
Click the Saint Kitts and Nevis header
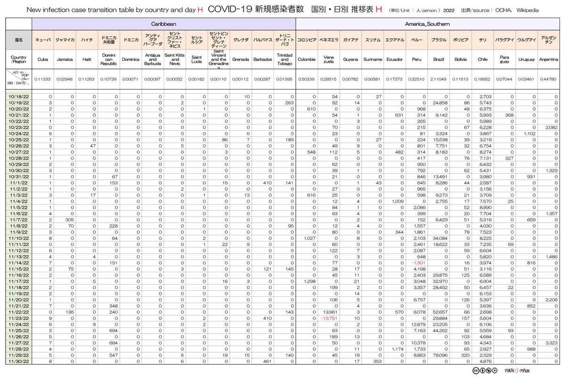[175, 60]
